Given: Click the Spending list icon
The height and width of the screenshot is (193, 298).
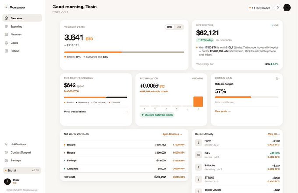Looking at the screenshot, I should (7, 26).
